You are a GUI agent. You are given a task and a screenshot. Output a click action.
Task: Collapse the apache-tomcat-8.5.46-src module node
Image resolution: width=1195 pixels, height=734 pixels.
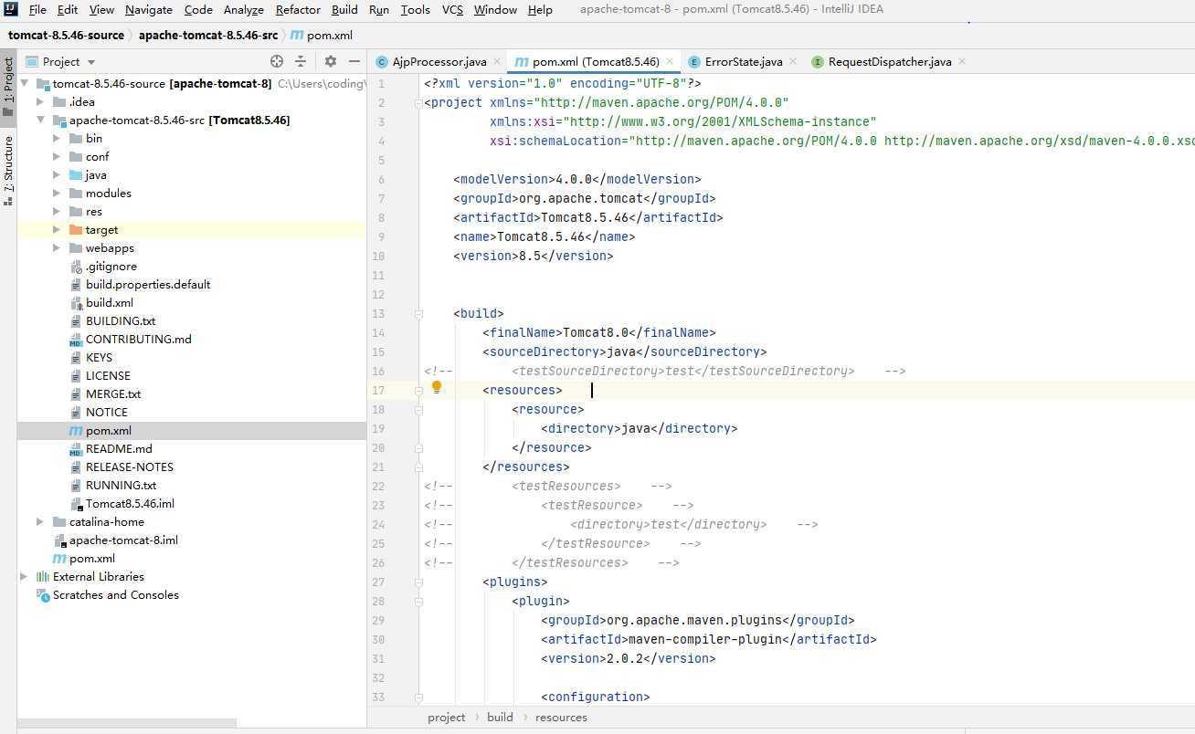[x=40, y=120]
